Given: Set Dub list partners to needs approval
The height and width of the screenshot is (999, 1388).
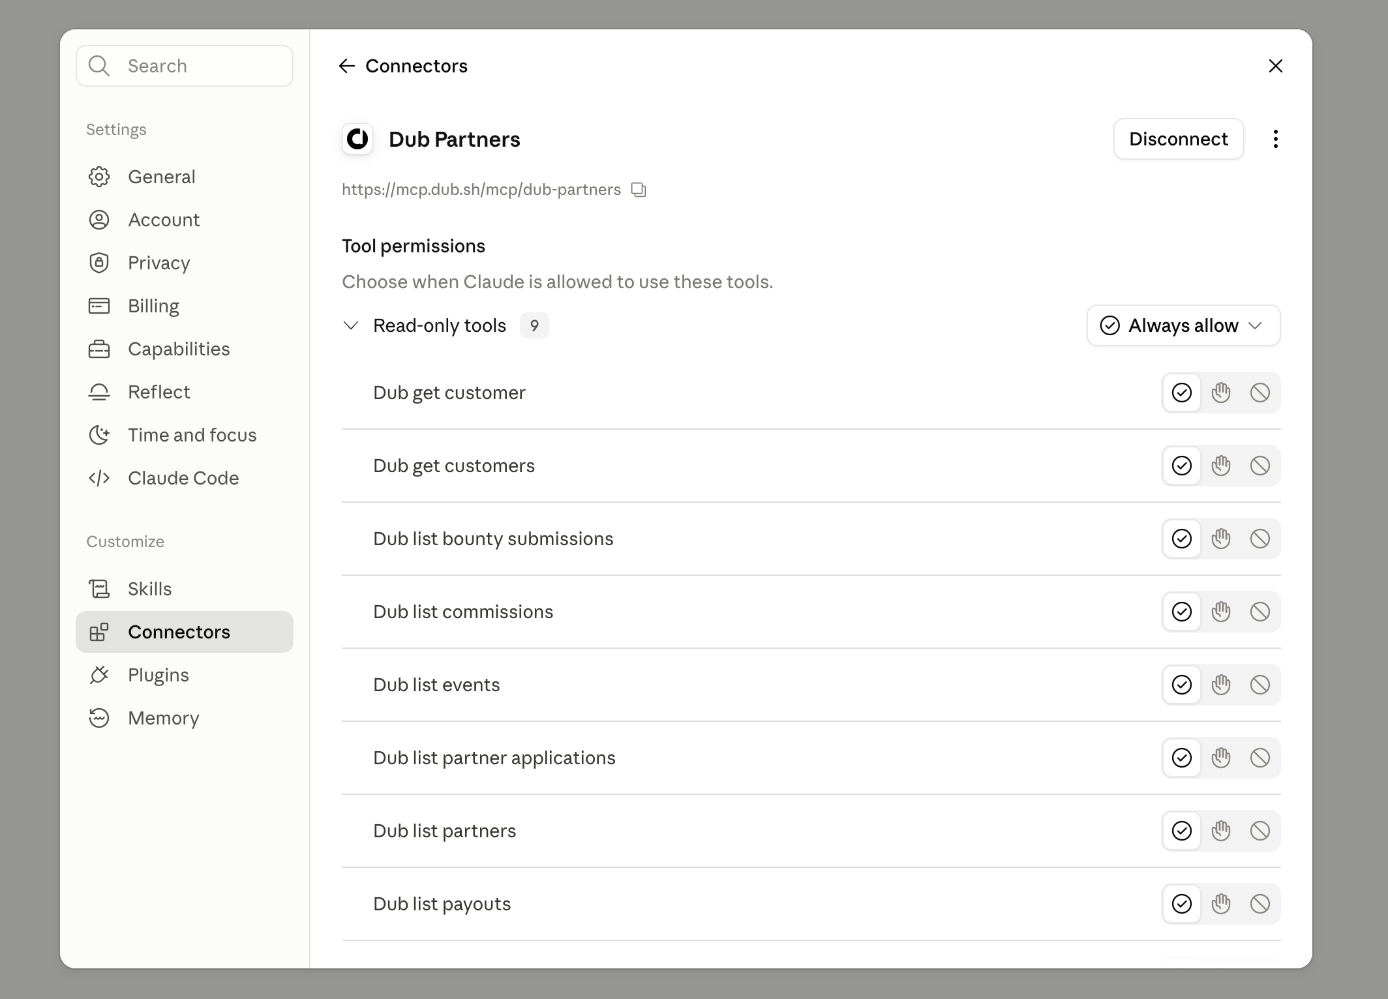Looking at the screenshot, I should pyautogui.click(x=1220, y=831).
